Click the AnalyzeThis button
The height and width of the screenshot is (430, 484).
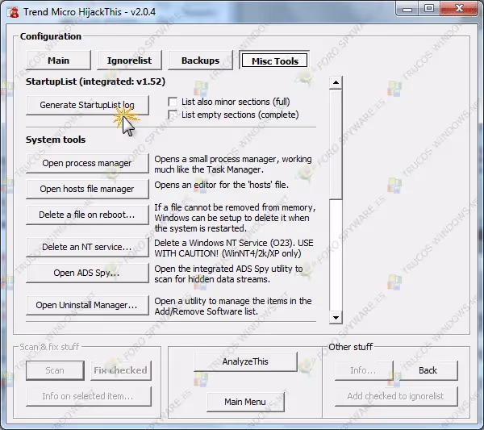[246, 361]
